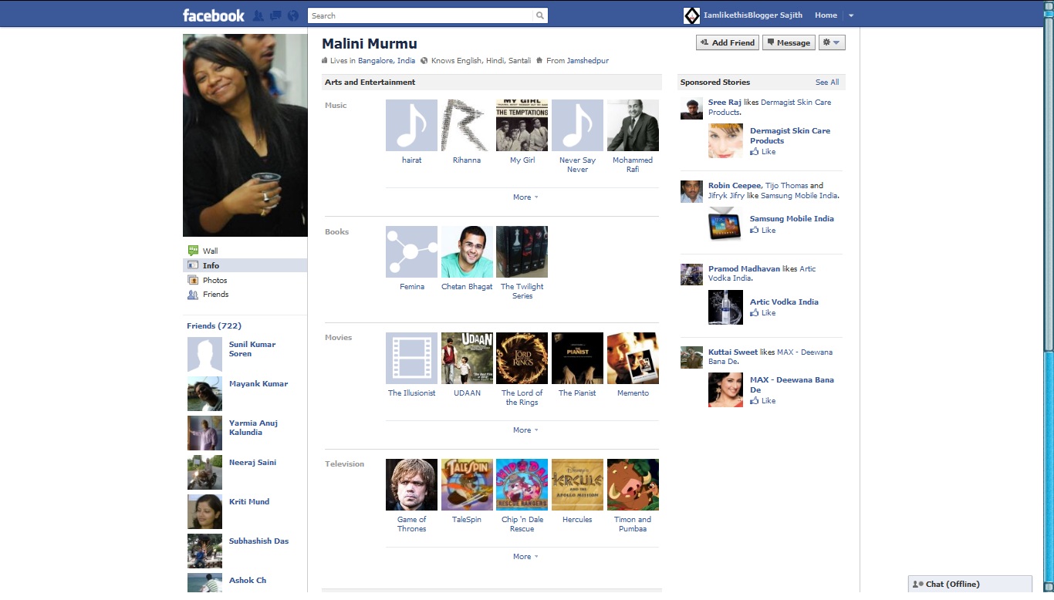Open the Femina book page icon
This screenshot has height=600, width=1054.
[x=411, y=251]
